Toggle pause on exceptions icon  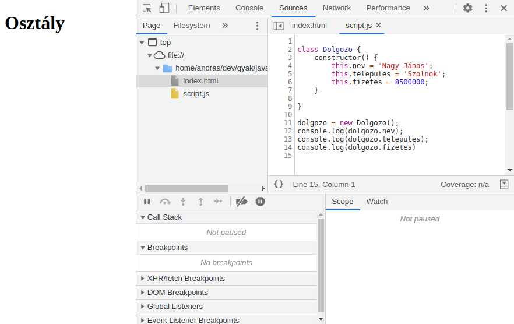[260, 202]
